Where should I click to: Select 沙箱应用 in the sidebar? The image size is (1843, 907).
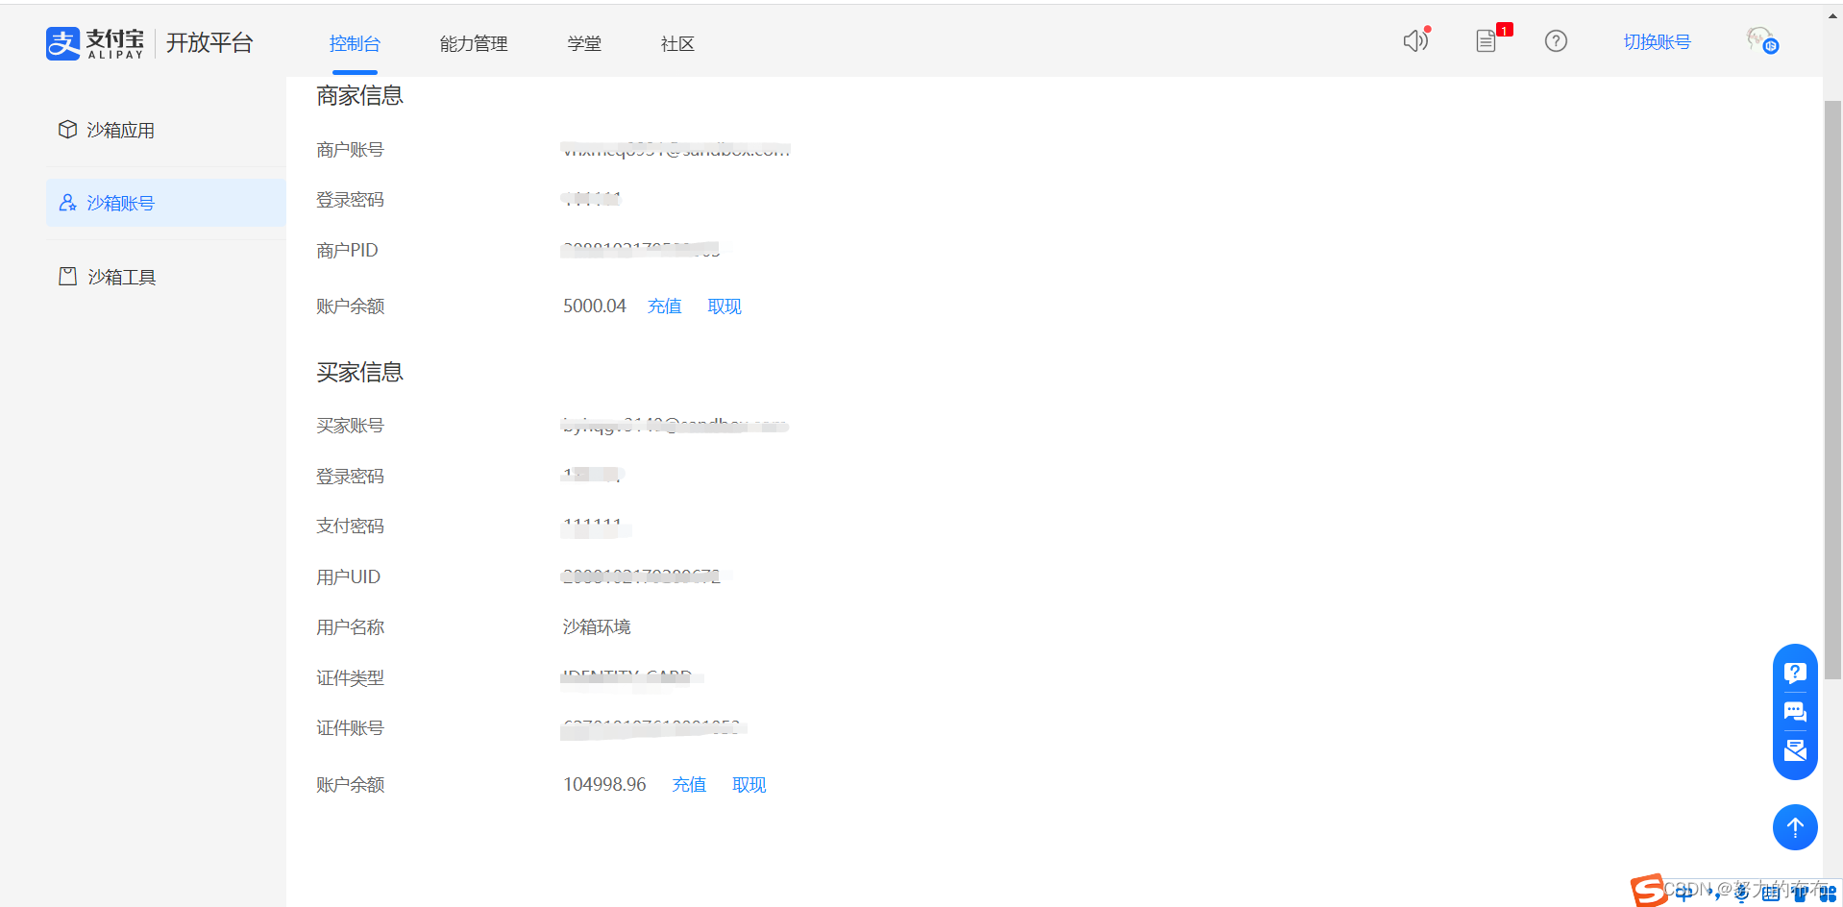(x=120, y=131)
